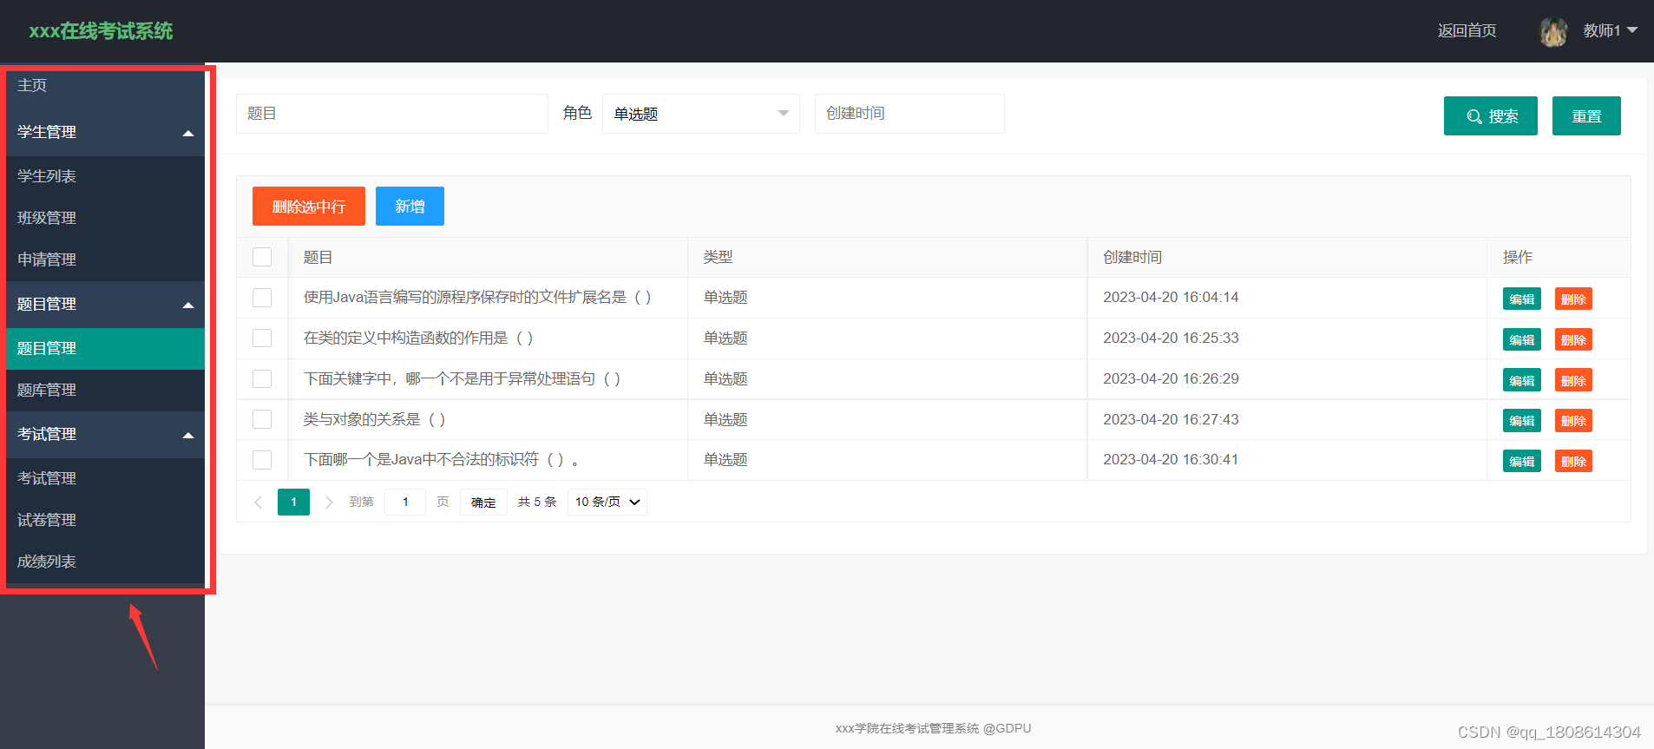Click the 返回首页 link
Screen dimensions: 1654x749
pyautogui.click(x=1467, y=30)
